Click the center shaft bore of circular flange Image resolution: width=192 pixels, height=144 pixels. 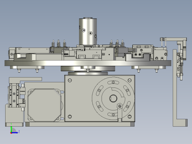pos(113,98)
